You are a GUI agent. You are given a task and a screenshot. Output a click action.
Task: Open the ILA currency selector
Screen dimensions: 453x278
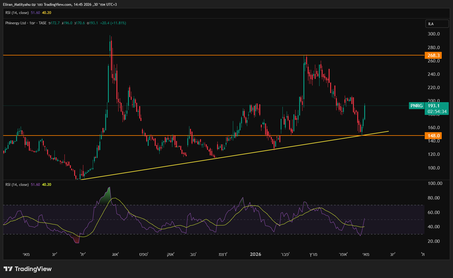[x=437, y=24]
